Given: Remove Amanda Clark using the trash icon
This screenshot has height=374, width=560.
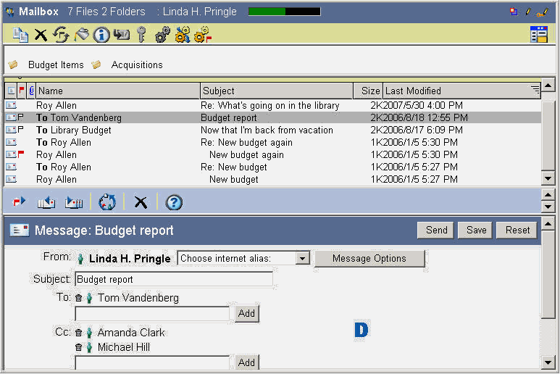Looking at the screenshot, I should coord(79,333).
